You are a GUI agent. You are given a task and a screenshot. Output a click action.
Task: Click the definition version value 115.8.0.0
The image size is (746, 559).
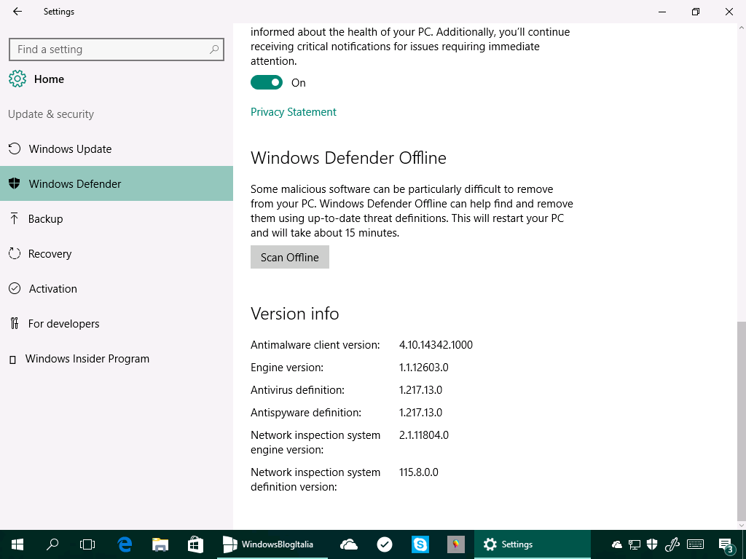tap(419, 472)
